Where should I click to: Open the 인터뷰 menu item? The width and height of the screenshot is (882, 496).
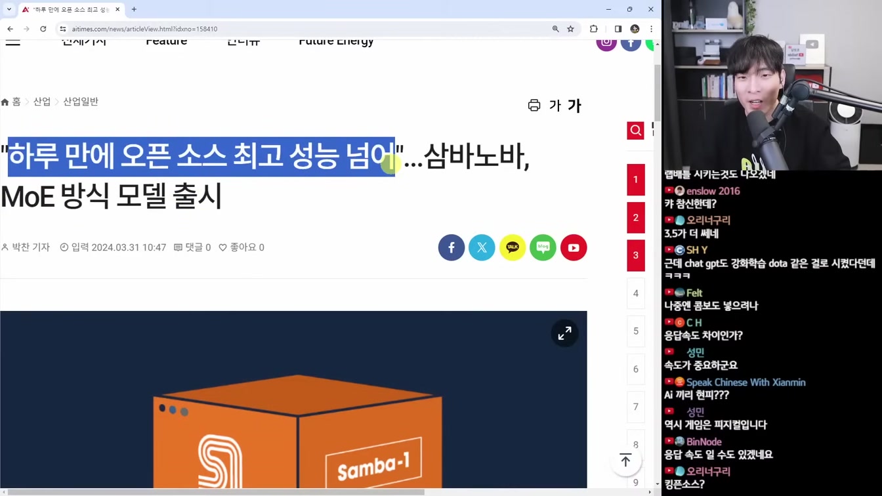(243, 42)
